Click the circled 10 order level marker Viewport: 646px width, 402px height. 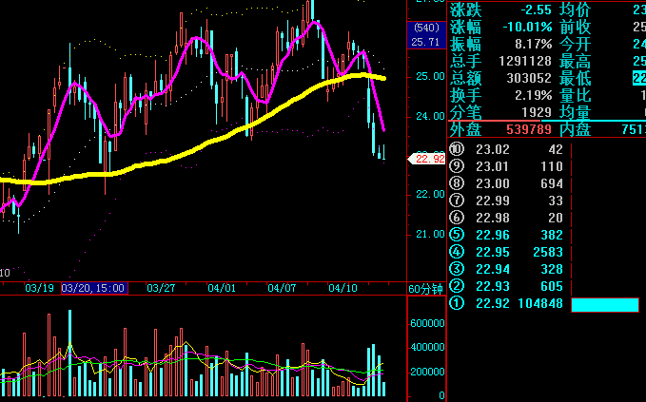[x=457, y=149]
